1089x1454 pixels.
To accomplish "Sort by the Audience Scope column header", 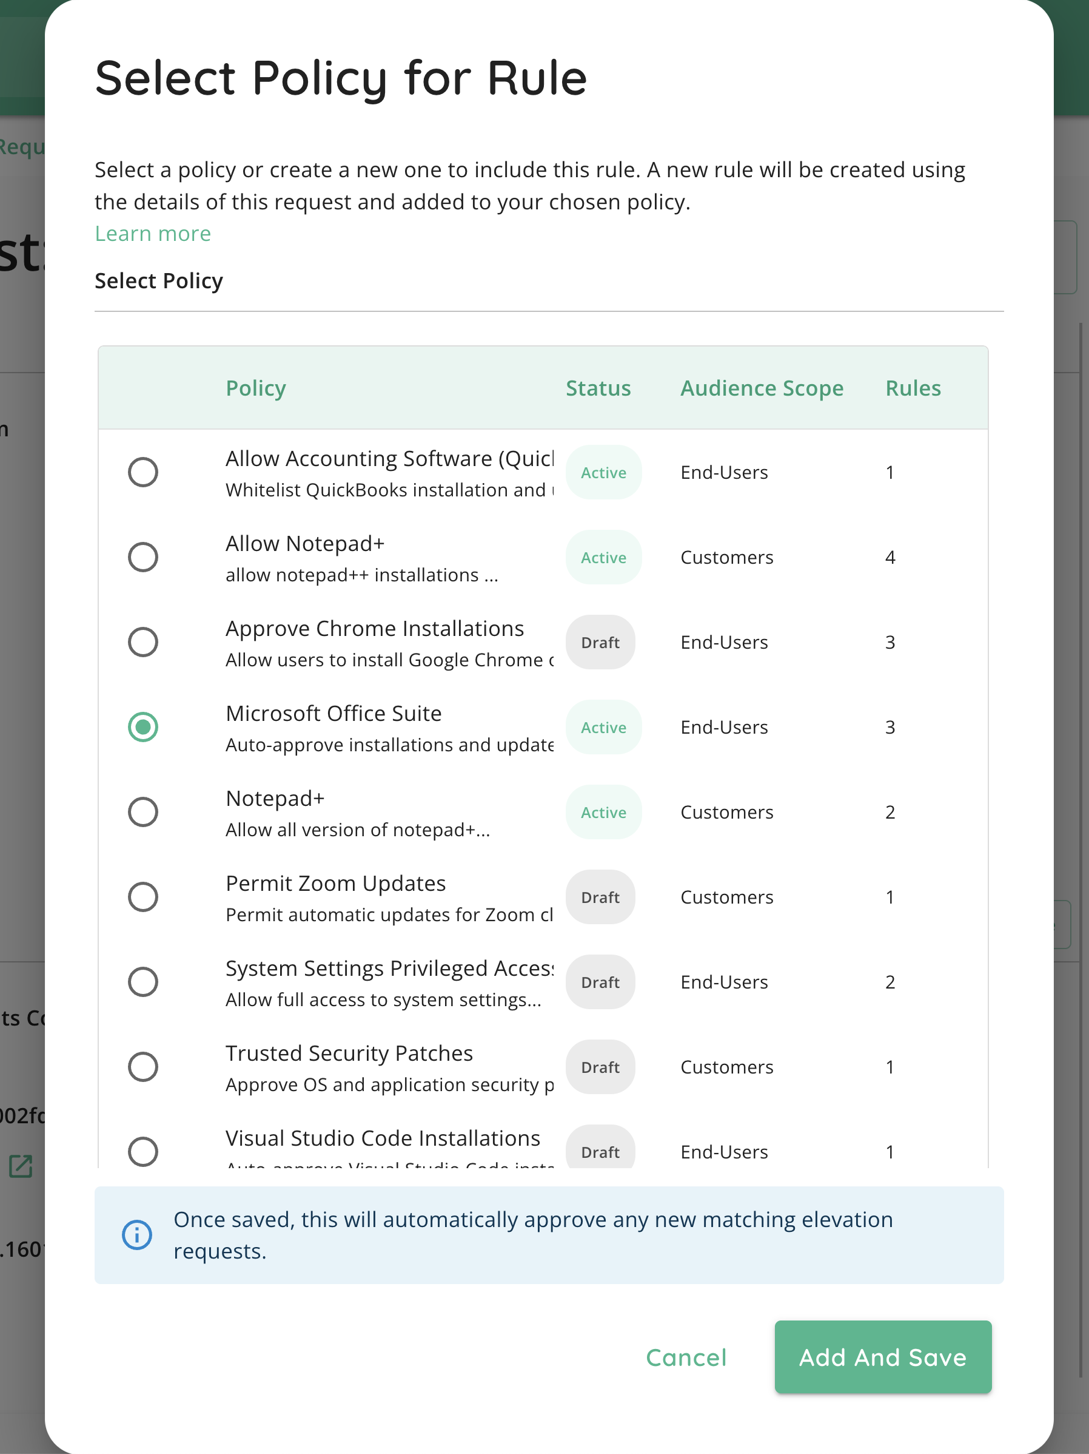I will (762, 388).
